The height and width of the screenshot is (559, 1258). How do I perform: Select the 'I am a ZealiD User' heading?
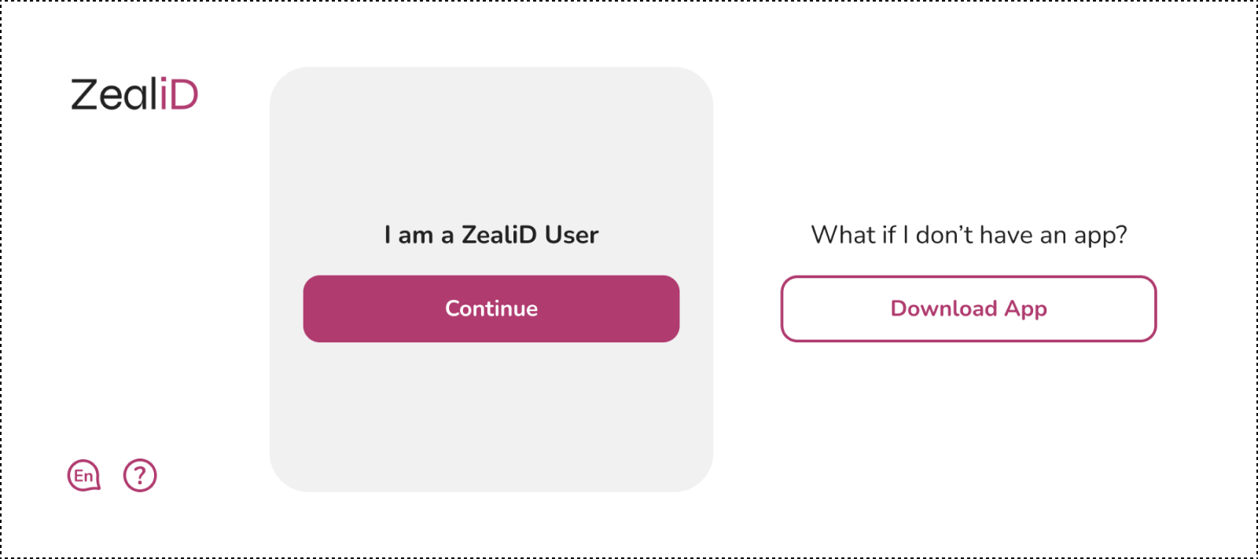click(491, 235)
